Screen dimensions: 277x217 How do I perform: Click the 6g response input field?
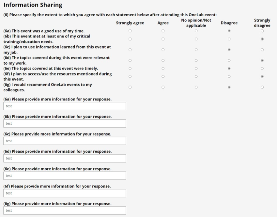[65, 210]
